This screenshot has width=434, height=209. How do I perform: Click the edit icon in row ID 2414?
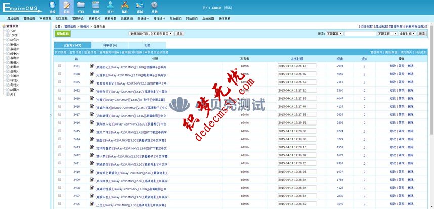click(x=92, y=139)
